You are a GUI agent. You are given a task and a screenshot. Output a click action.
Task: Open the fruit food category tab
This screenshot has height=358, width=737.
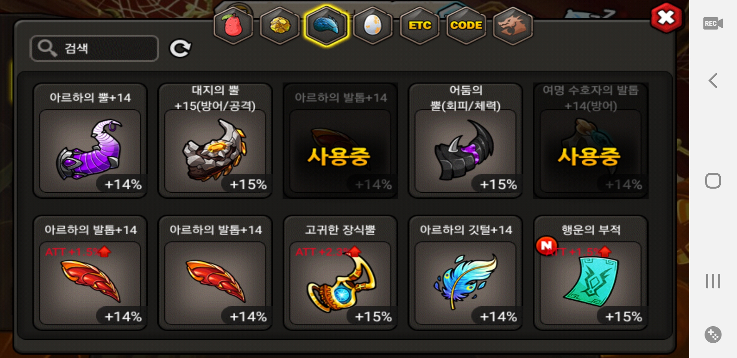tap(233, 26)
